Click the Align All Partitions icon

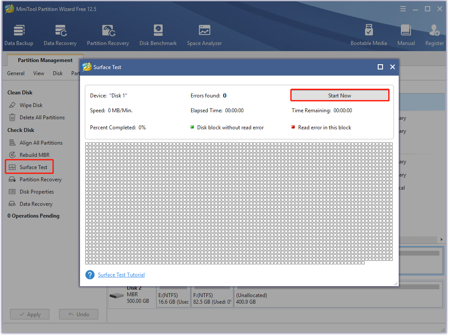point(12,142)
